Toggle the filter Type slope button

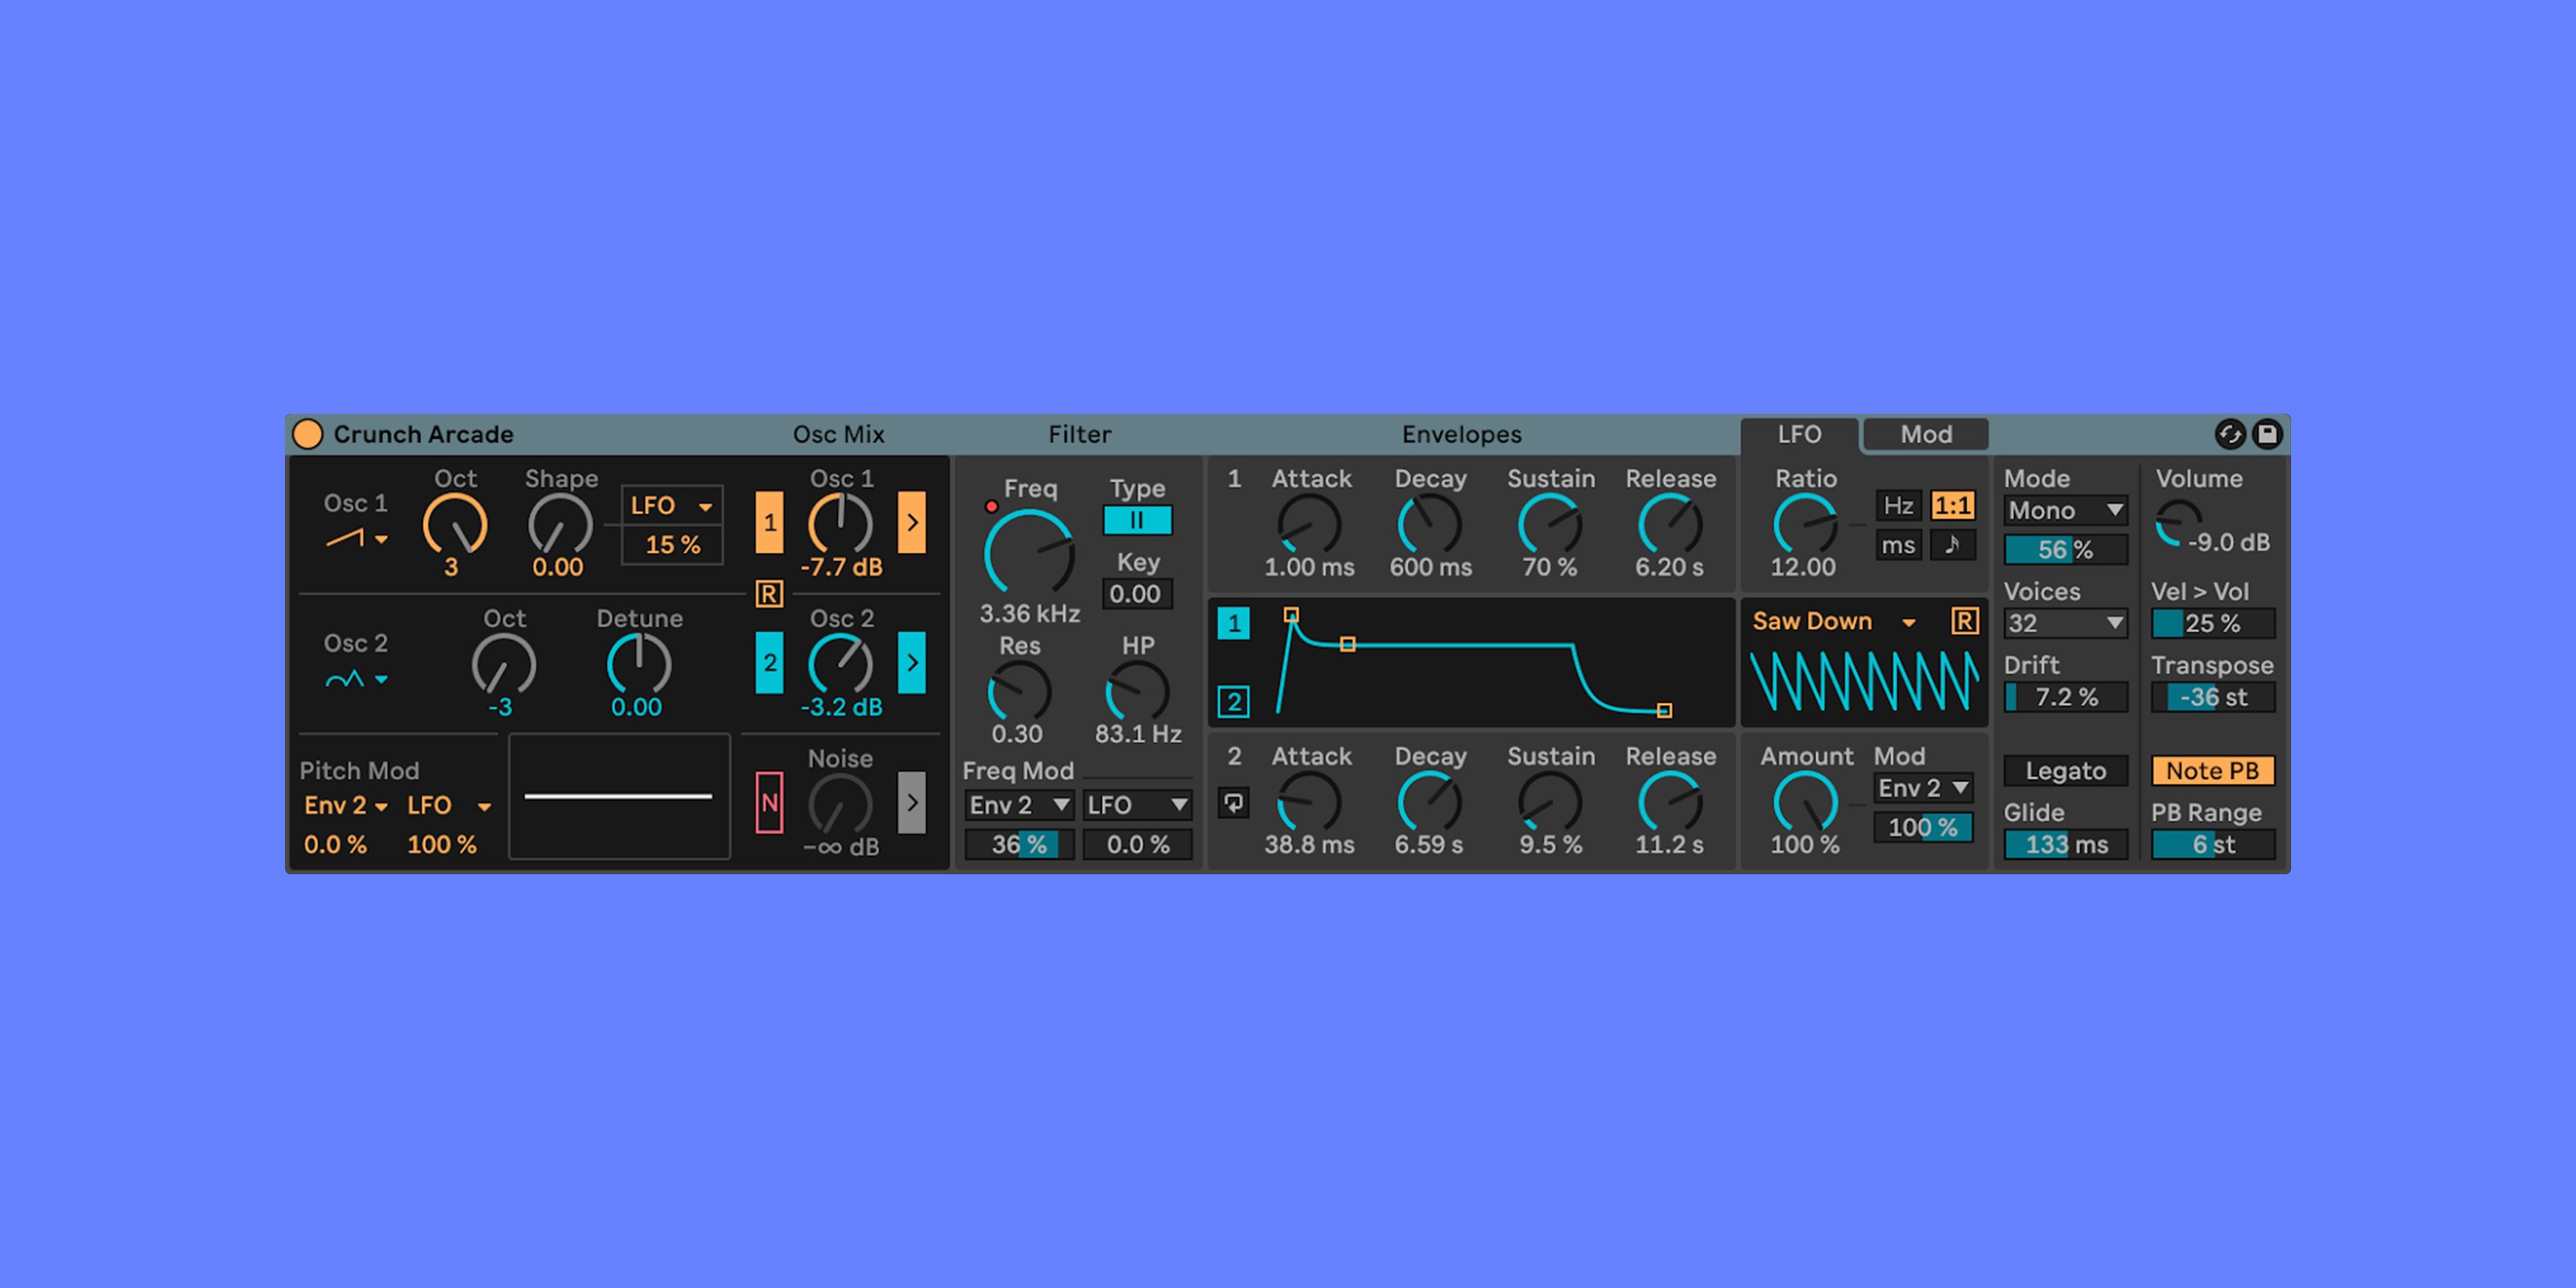pyautogui.click(x=1137, y=521)
